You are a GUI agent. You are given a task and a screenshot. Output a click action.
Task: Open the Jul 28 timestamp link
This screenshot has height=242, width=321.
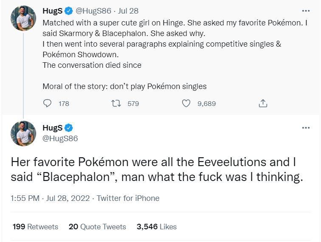pyautogui.click(x=128, y=11)
